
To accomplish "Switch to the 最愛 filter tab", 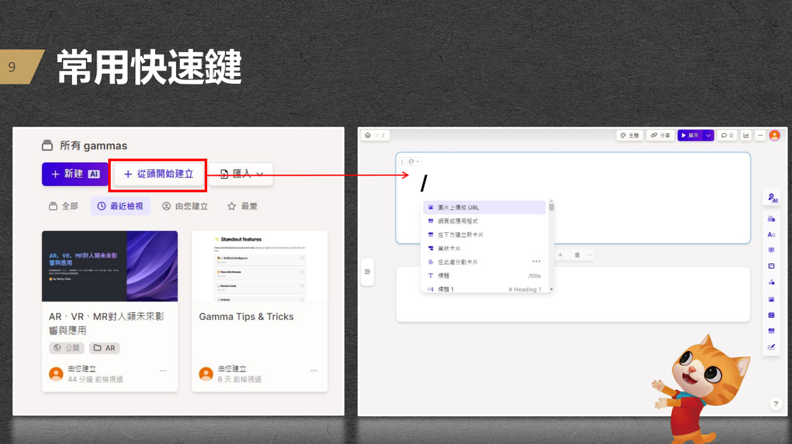I will pyautogui.click(x=242, y=206).
